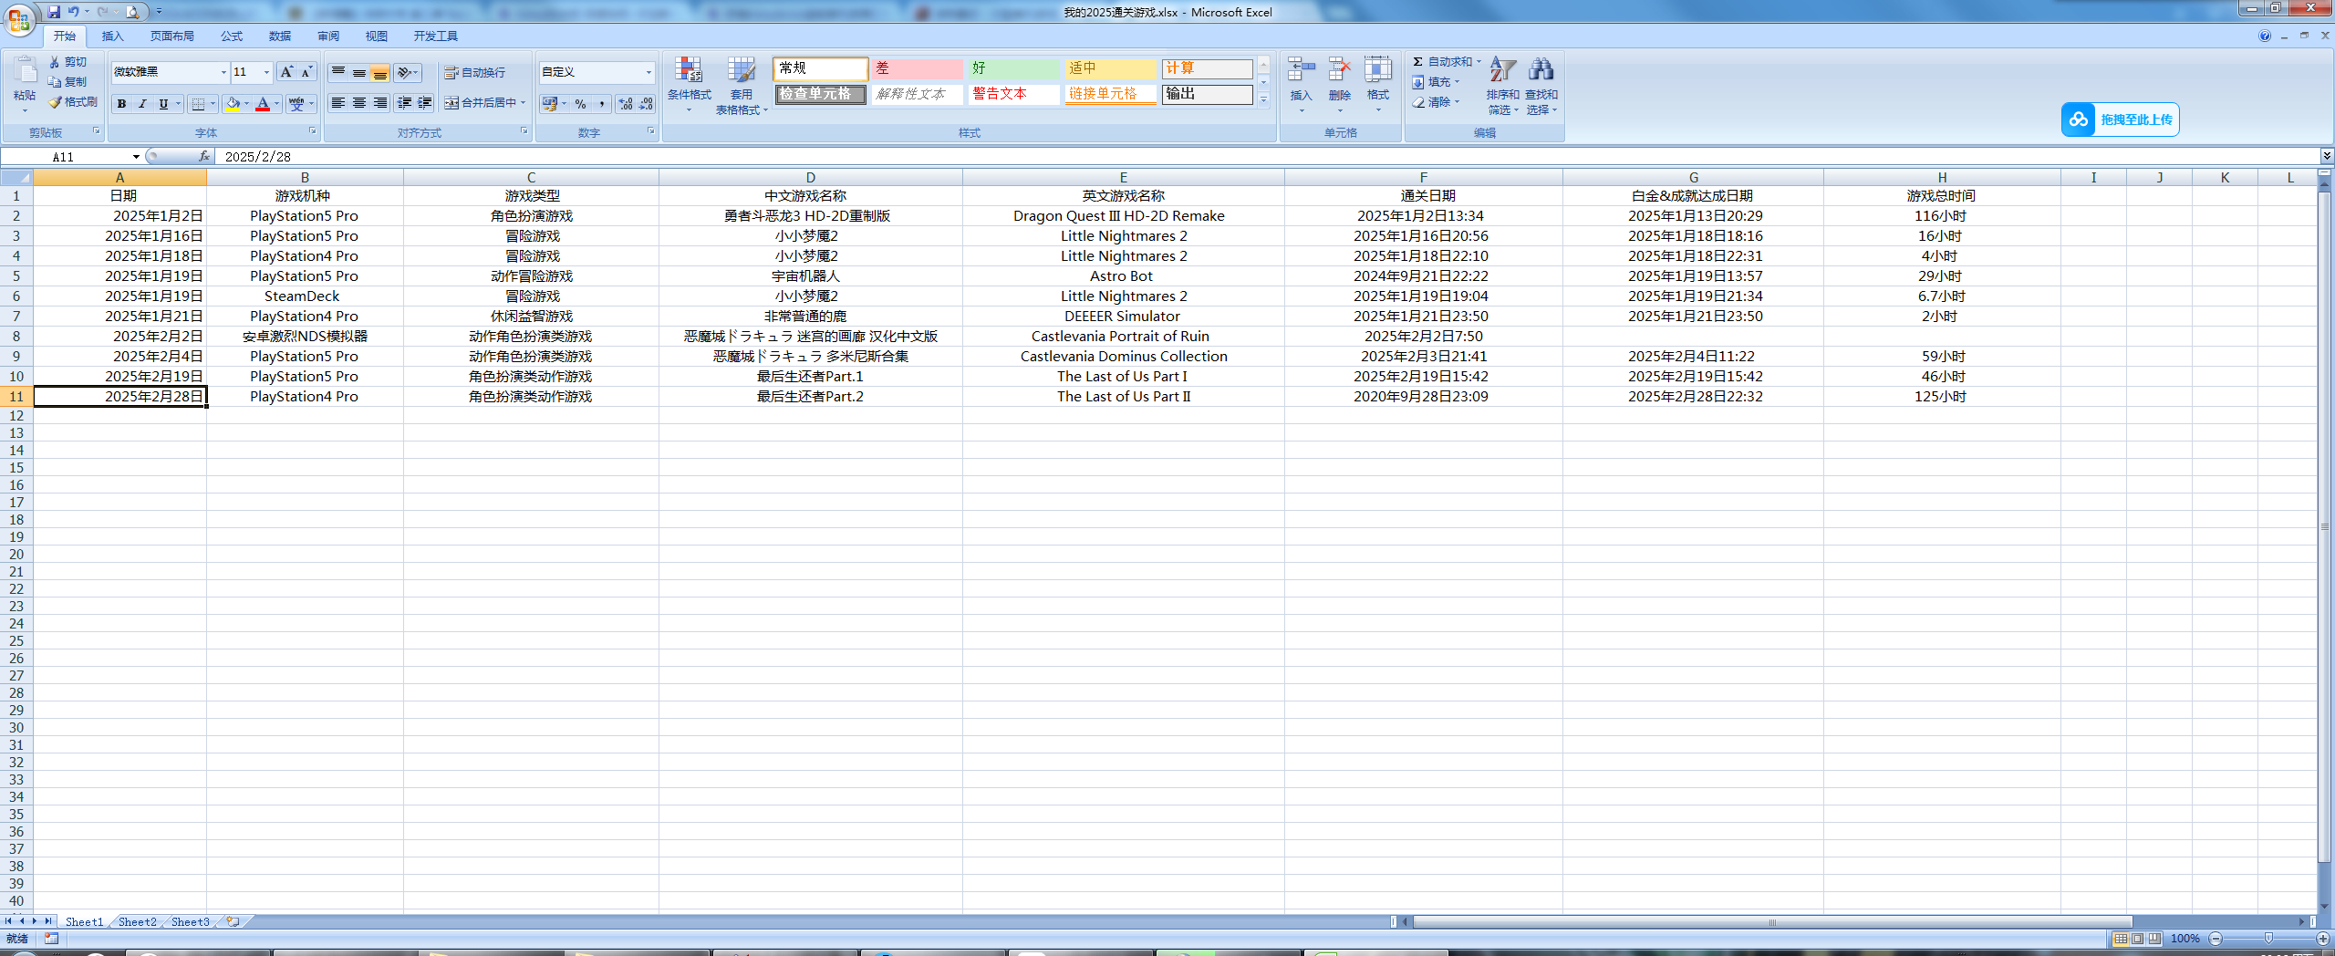The image size is (2335, 956).
Task: Toggle Bold formatting
Action: point(121,104)
